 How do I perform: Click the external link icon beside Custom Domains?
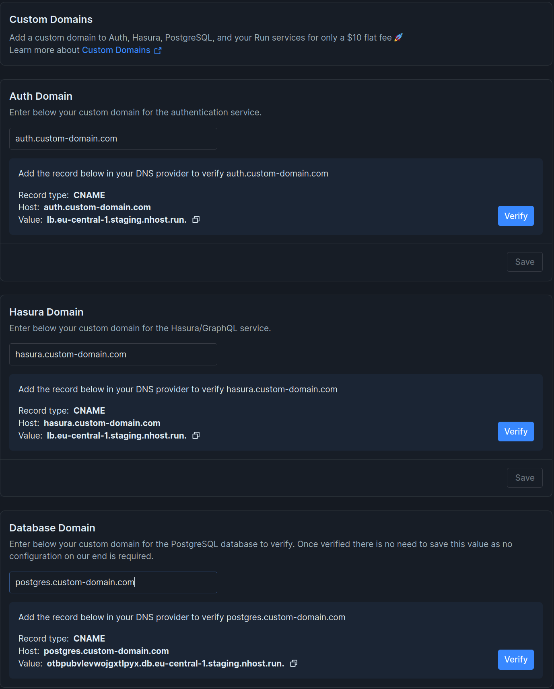(158, 51)
